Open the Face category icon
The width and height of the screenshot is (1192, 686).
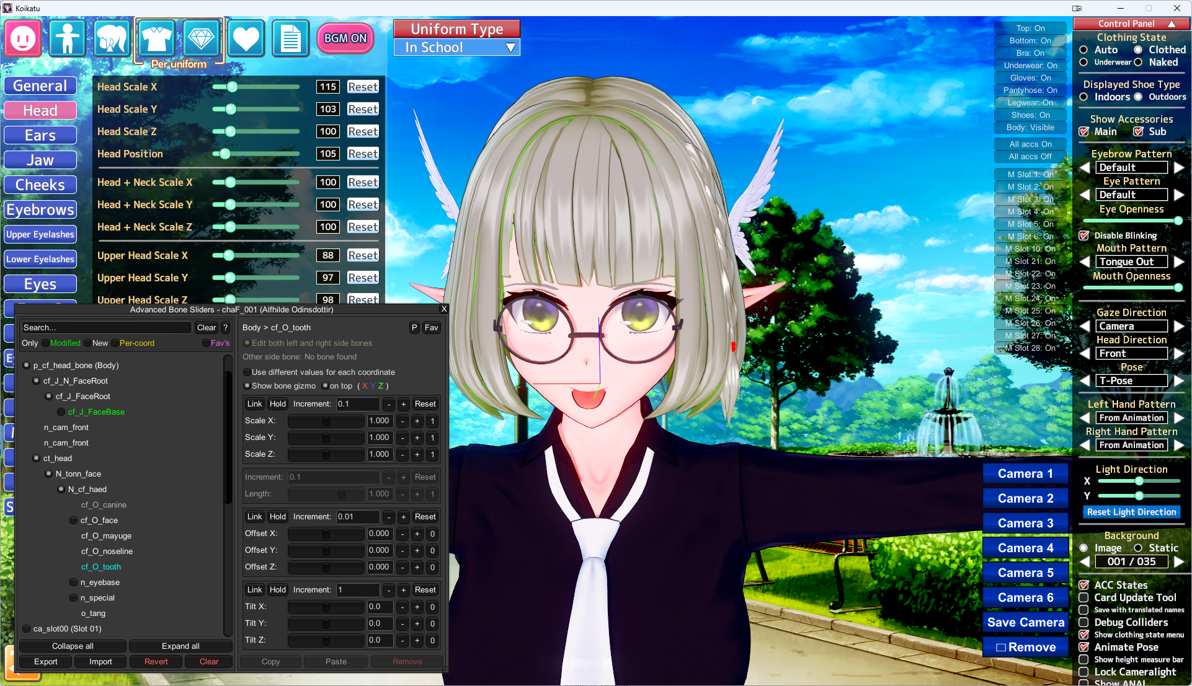[23, 38]
